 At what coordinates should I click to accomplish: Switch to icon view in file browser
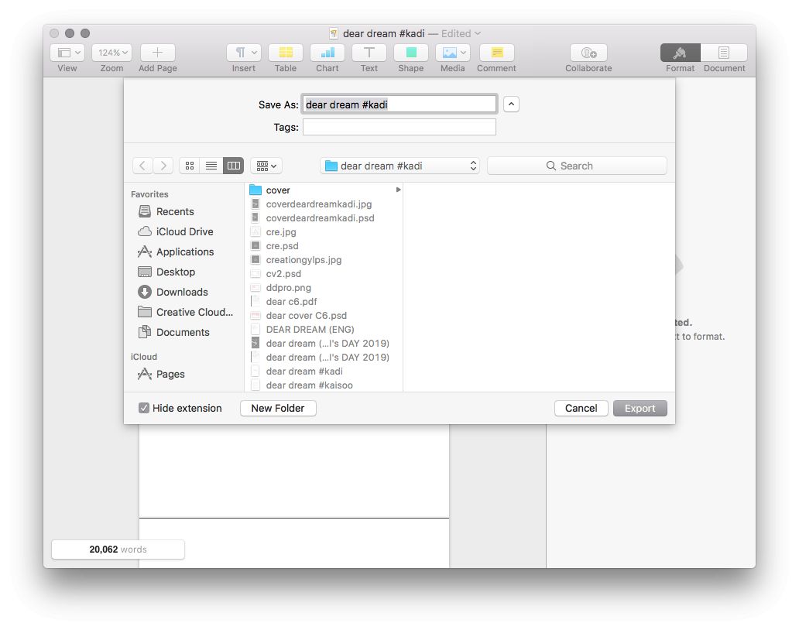(x=190, y=166)
